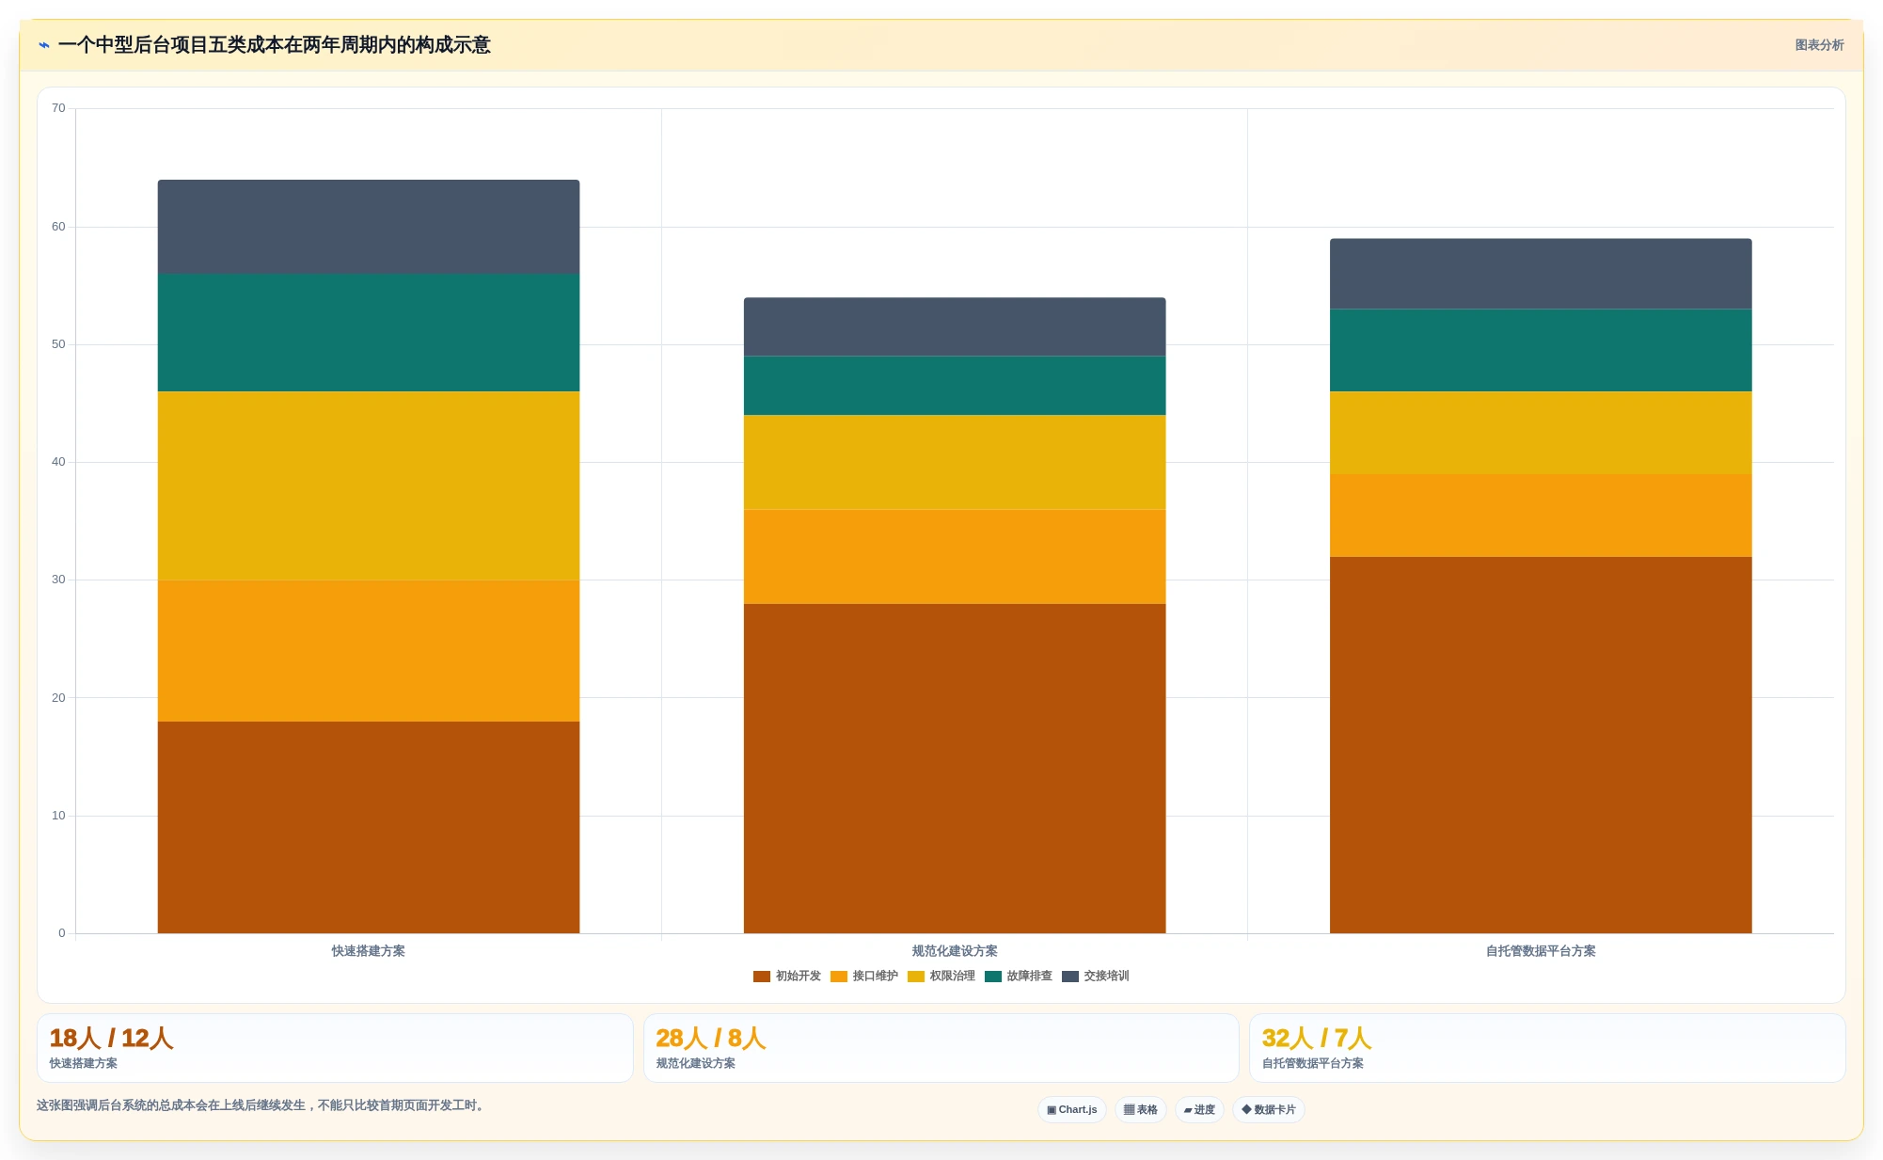This screenshot has height=1160, width=1883.
Task: Click 规范化建设方案 axis label under chart
Action: (955, 951)
